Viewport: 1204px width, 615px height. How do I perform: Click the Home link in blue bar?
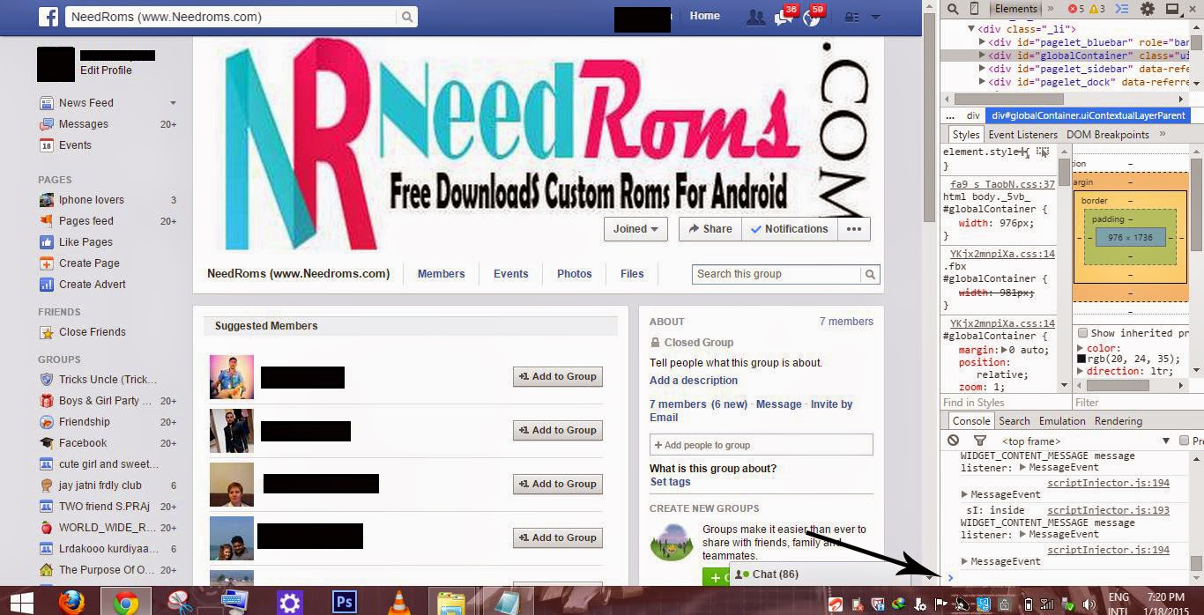pos(704,16)
